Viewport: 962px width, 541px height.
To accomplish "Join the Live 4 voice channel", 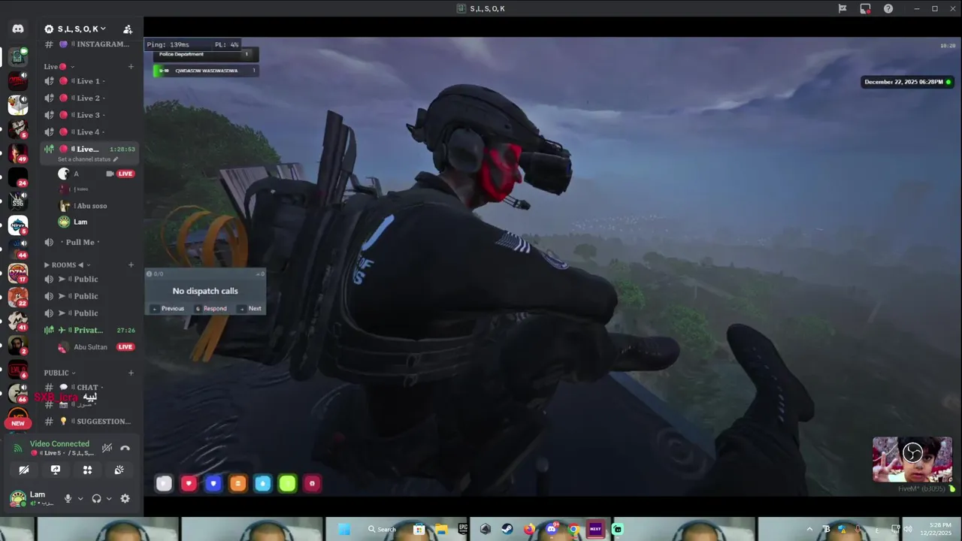I will pyautogui.click(x=89, y=132).
